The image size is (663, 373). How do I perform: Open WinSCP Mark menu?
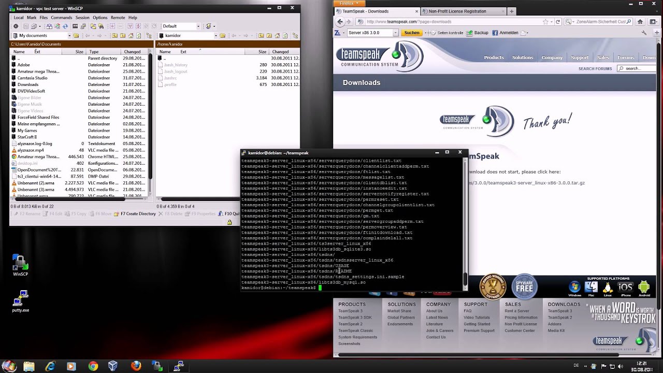click(32, 18)
